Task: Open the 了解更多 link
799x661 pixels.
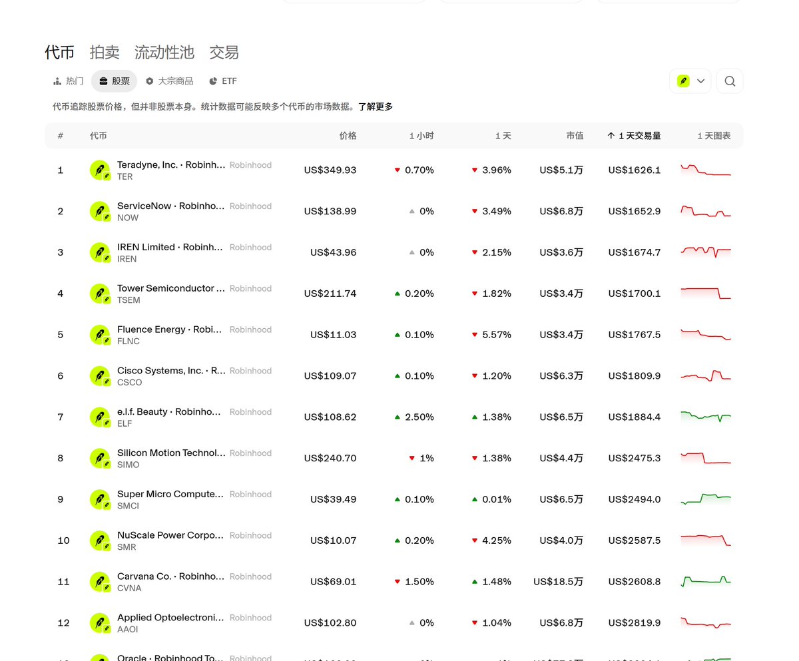Action: 376,107
